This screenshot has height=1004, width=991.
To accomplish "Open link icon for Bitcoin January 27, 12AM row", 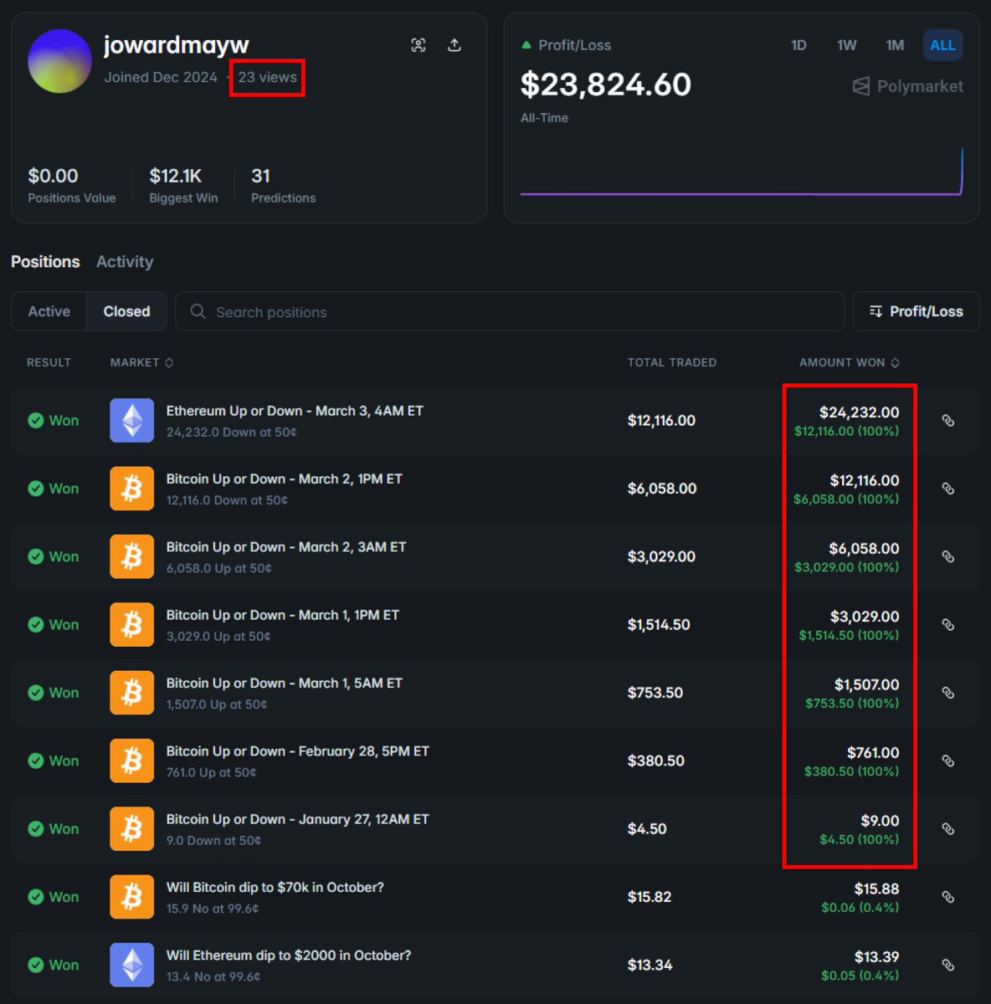I will point(948,829).
